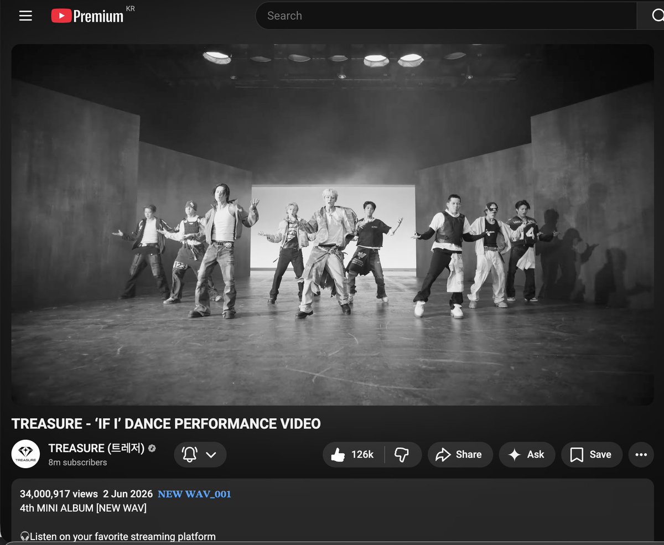
Task: Click 'Listen on your favorite streaming platform' line
Action: pyautogui.click(x=118, y=536)
